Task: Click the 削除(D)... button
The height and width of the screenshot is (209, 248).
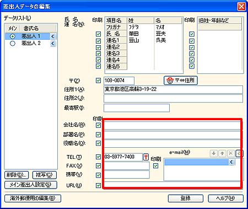Action: pos(17,175)
